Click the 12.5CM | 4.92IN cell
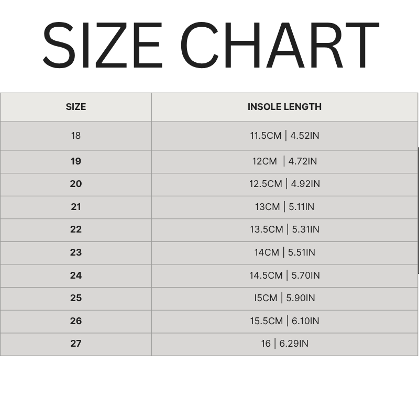Image resolution: width=419 pixels, height=419 pixels. pyautogui.click(x=284, y=184)
